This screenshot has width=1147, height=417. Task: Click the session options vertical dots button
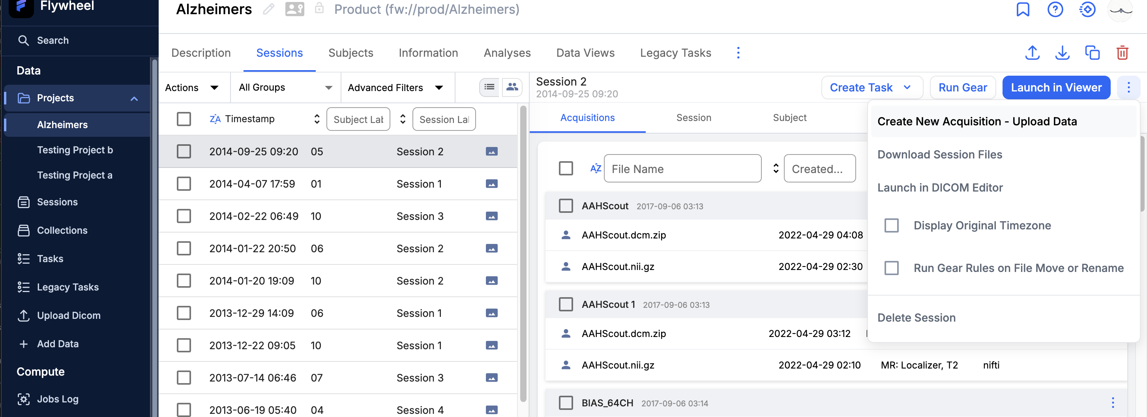coord(1128,87)
